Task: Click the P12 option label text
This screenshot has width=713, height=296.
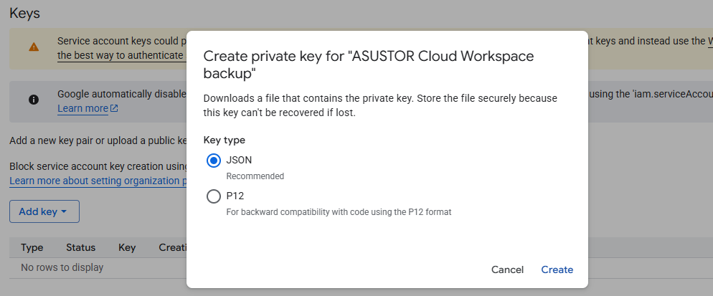Action: pos(235,196)
